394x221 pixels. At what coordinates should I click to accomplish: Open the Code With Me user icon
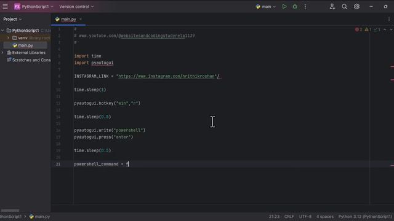tap(332, 7)
